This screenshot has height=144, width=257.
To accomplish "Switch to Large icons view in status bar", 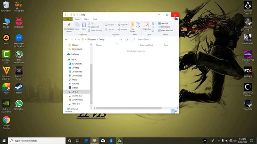I will 176,111.
